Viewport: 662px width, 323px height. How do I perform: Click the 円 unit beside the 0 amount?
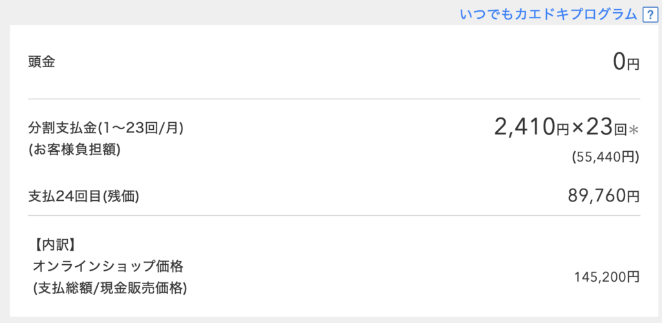tap(634, 65)
